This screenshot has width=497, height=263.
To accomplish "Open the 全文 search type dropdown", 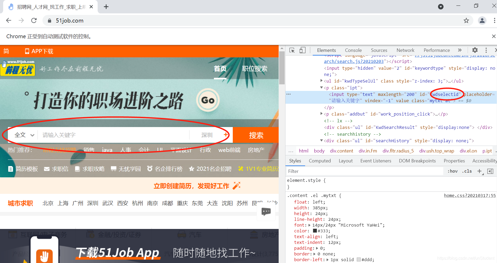I will (x=24, y=135).
